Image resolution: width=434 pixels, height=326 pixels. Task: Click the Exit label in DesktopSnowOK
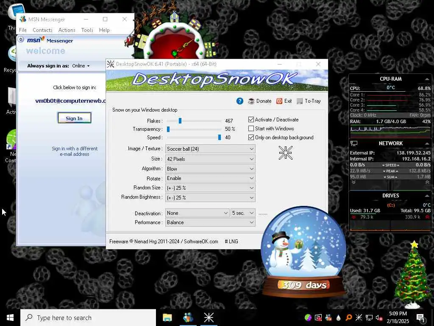[288, 101]
